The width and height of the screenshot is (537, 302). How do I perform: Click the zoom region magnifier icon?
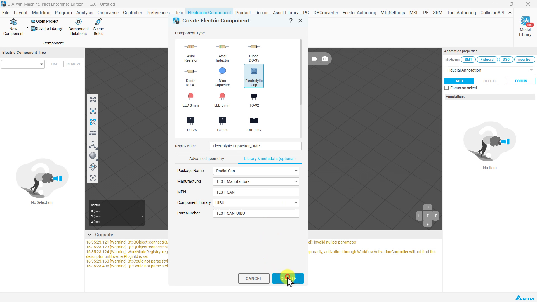[x=93, y=122]
